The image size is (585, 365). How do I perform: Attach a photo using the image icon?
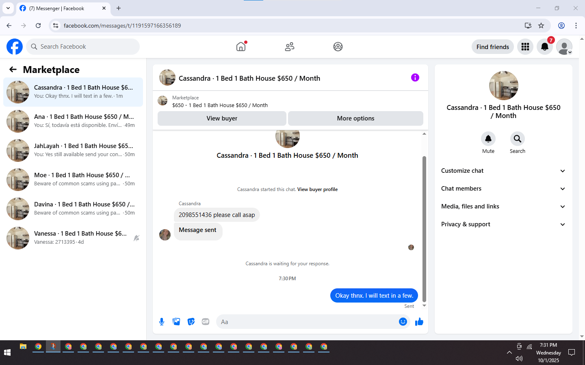tap(176, 322)
